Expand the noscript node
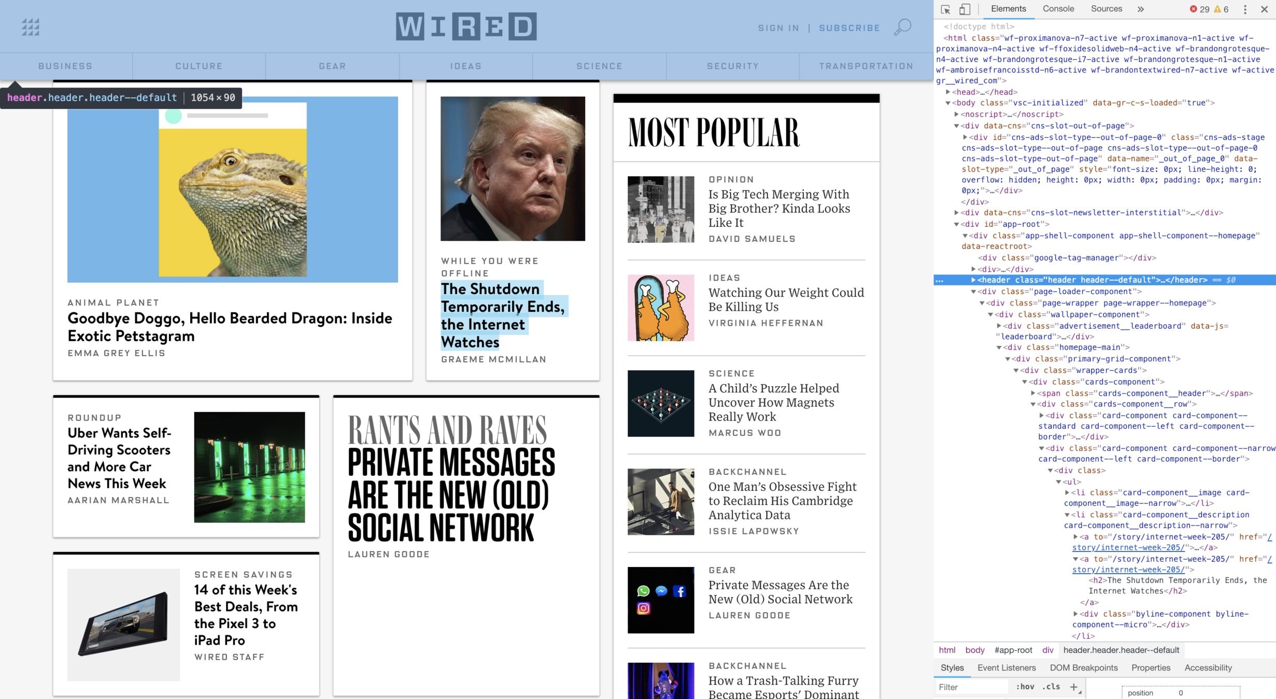This screenshot has height=699, width=1276. click(x=956, y=114)
